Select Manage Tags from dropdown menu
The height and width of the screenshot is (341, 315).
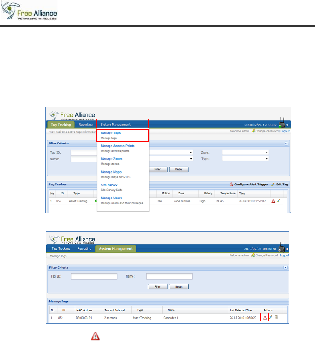[x=111, y=133]
